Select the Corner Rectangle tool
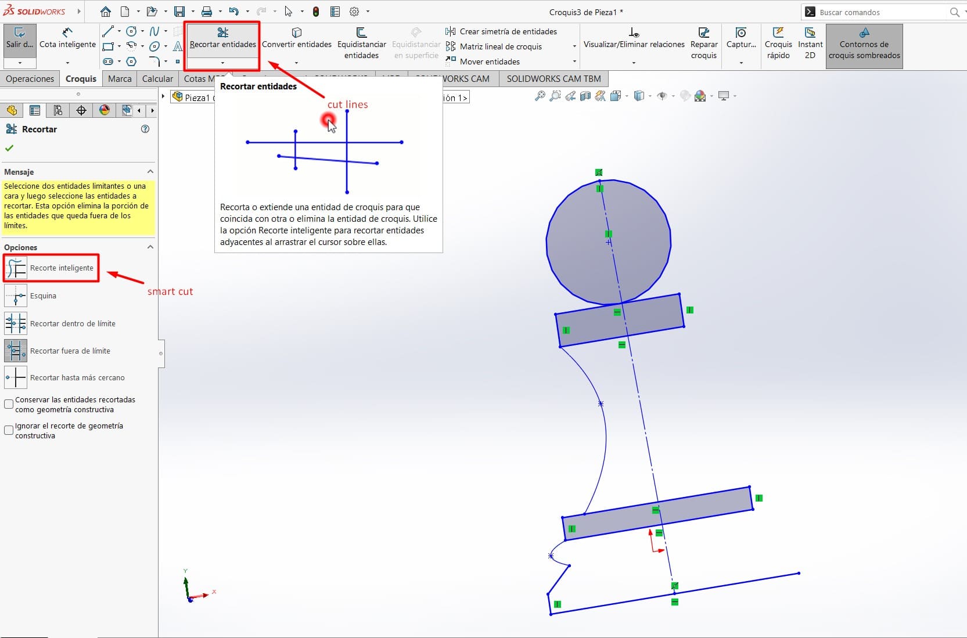 tap(107, 46)
